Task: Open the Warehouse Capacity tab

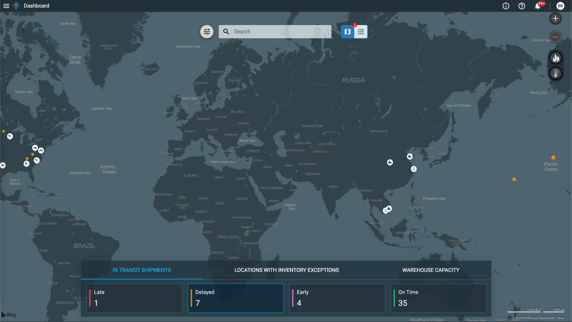Action: click(x=431, y=270)
